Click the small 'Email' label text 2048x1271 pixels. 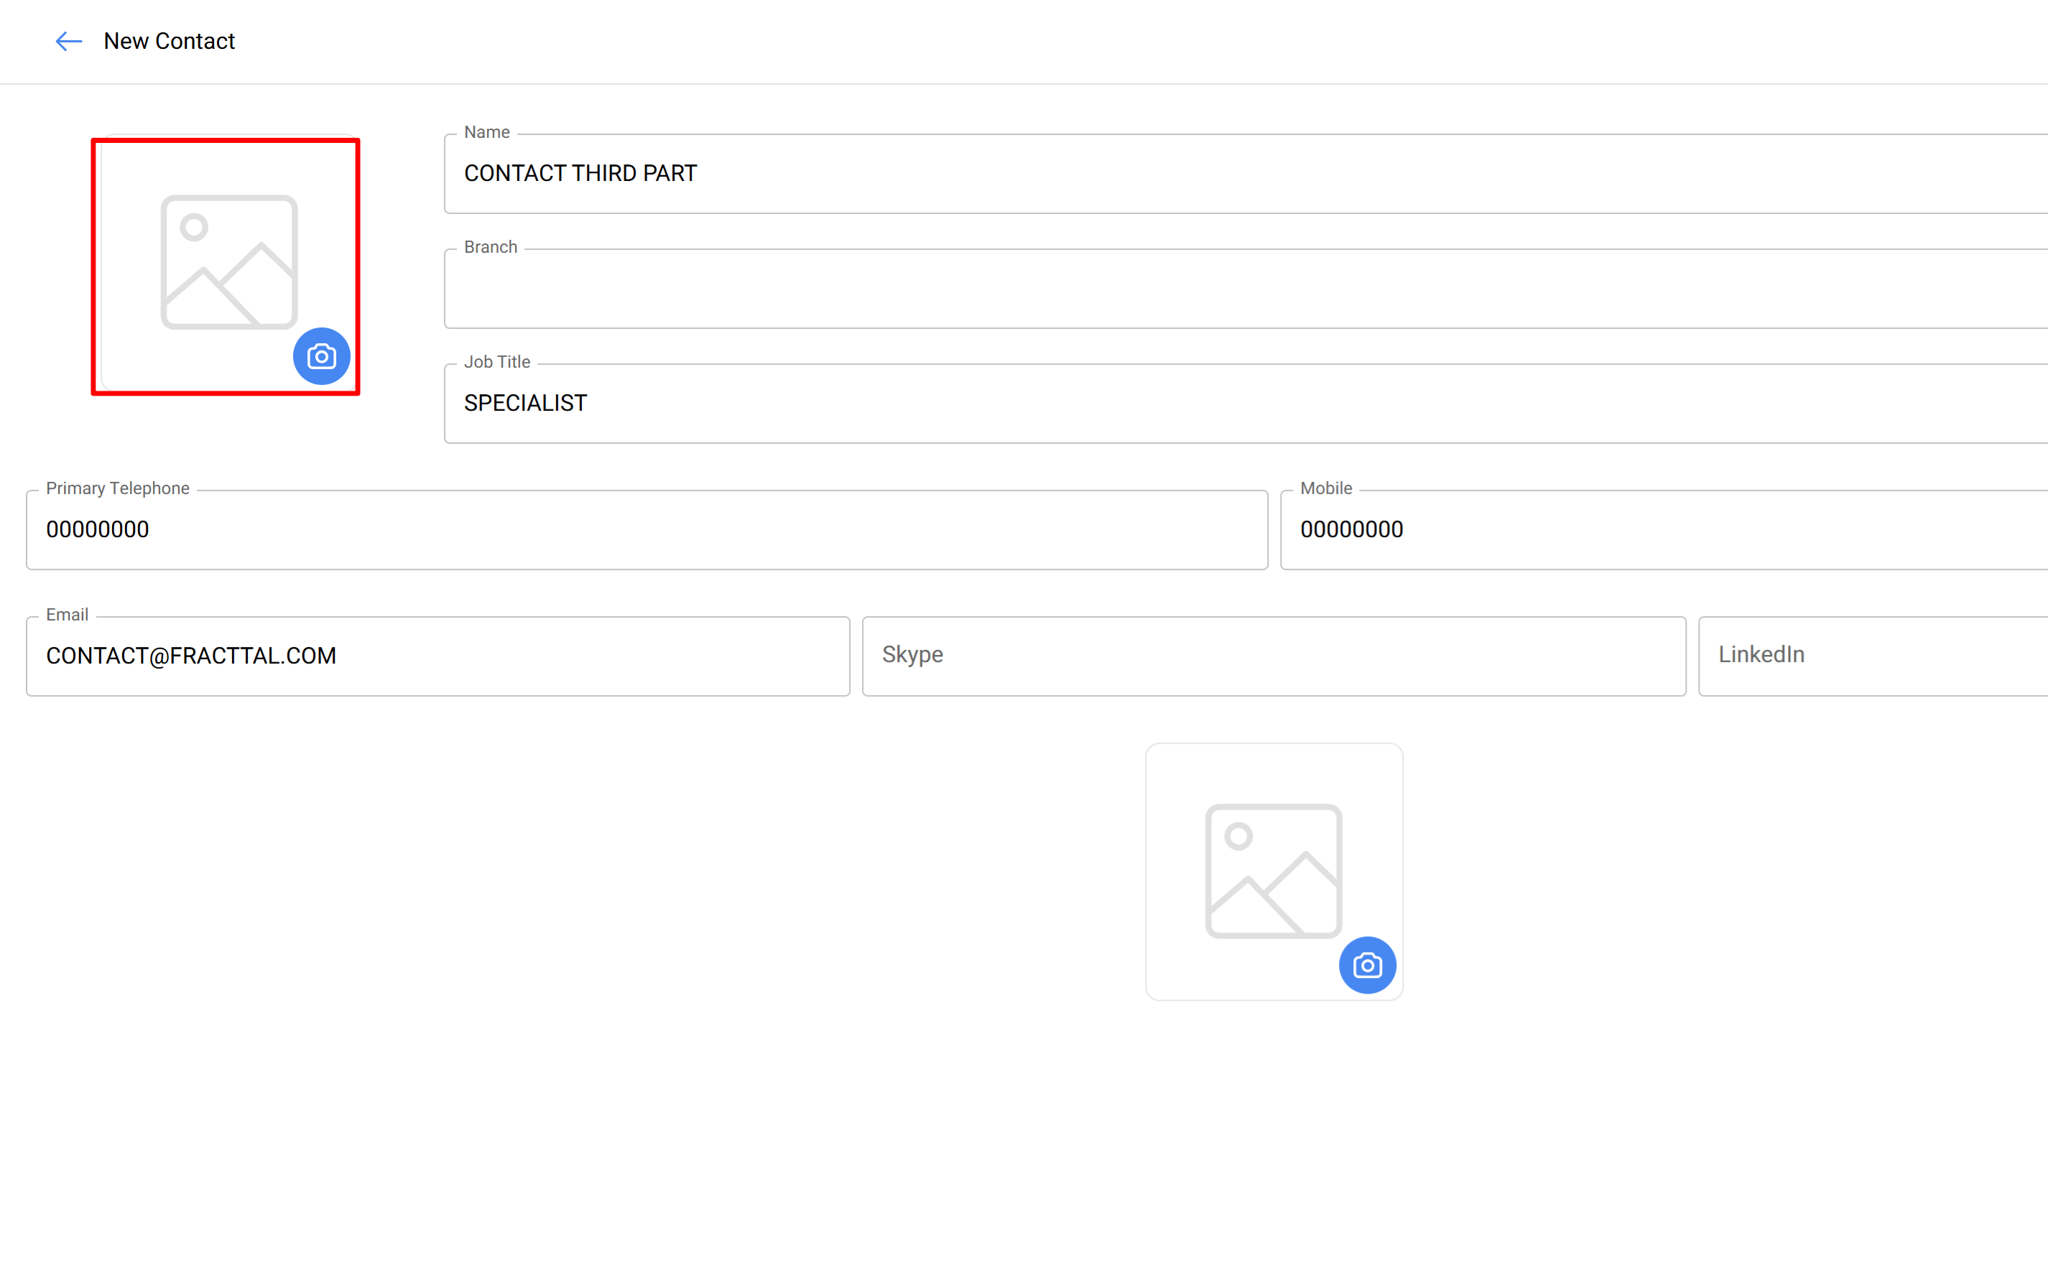coord(68,615)
